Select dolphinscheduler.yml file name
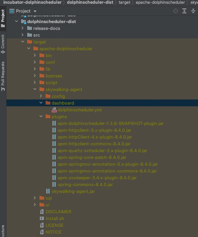Image resolution: width=198 pixels, height=237 pixels. [80, 110]
